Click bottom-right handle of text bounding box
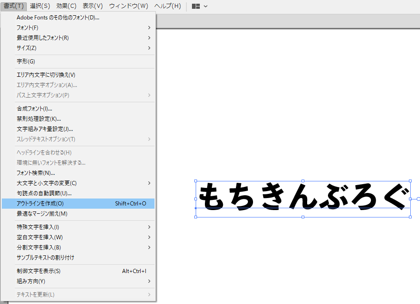This screenshot has width=420, height=304. (x=410, y=217)
